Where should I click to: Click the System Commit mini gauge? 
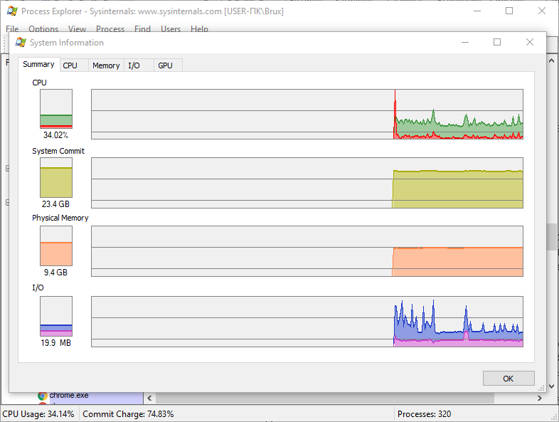[x=56, y=177]
